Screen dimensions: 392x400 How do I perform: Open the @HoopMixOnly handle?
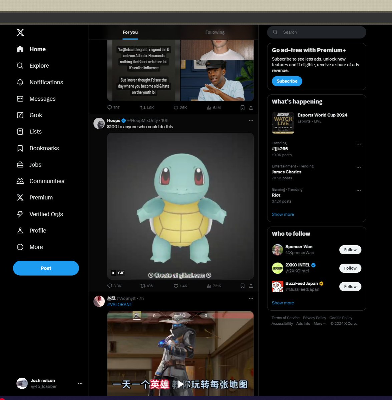click(x=142, y=121)
